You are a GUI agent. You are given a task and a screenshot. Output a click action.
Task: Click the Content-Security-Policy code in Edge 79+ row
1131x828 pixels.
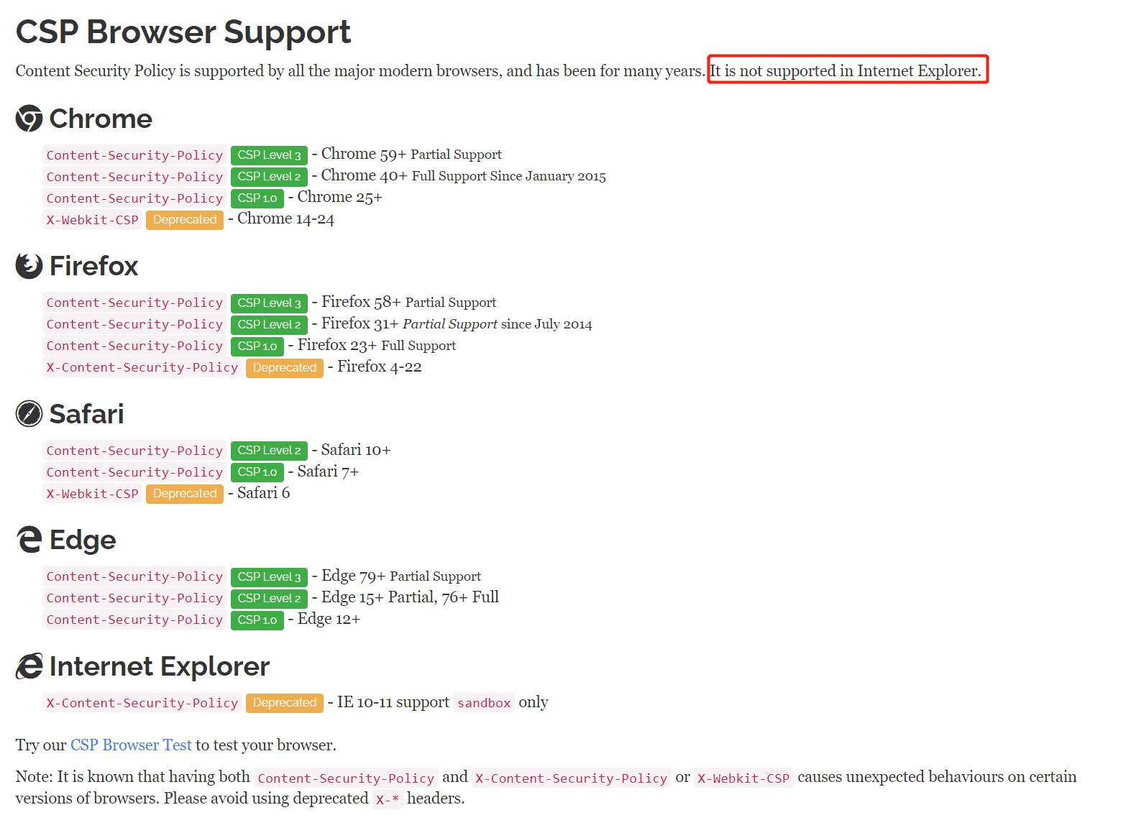[134, 577]
